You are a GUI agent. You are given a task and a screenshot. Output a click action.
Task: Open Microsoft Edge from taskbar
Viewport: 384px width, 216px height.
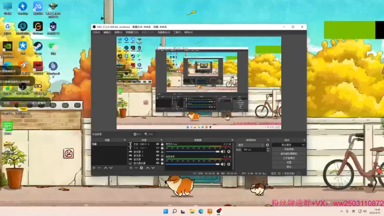(201, 211)
